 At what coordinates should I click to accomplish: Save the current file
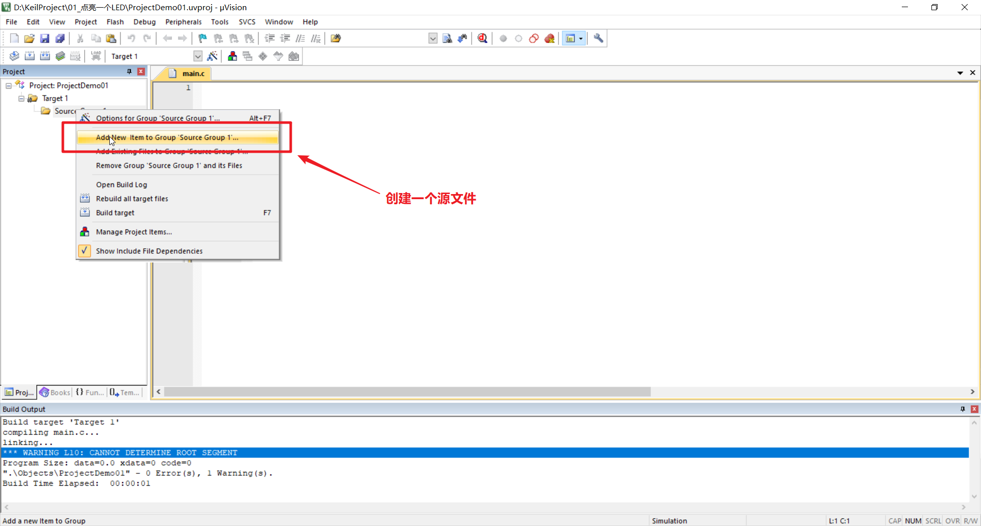[x=45, y=38]
